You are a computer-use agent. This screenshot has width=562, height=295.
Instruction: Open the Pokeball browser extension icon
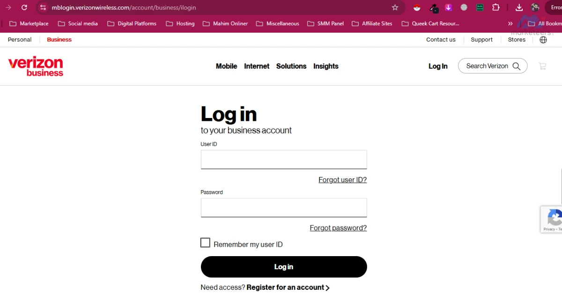pyautogui.click(x=417, y=7)
